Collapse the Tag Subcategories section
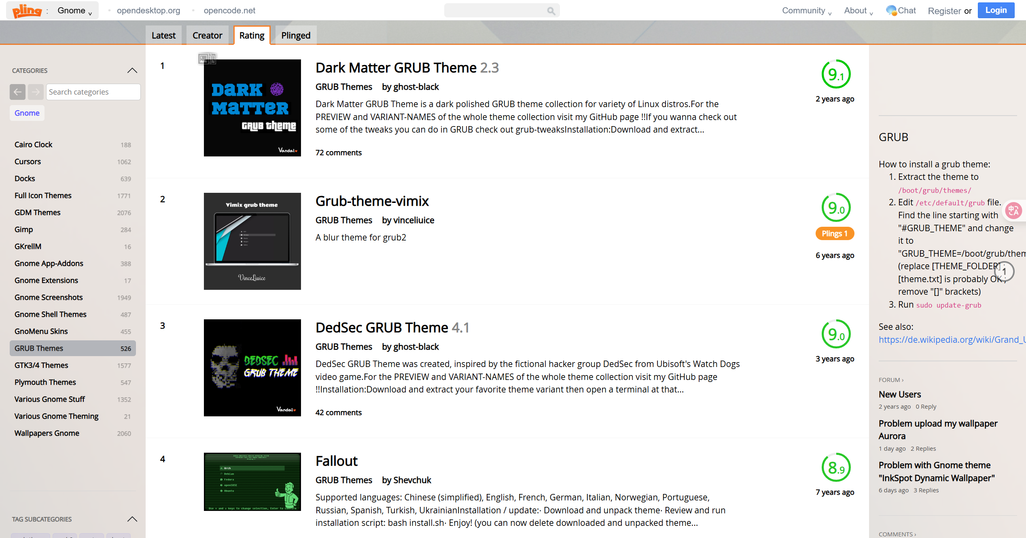The width and height of the screenshot is (1026, 538). [132, 519]
